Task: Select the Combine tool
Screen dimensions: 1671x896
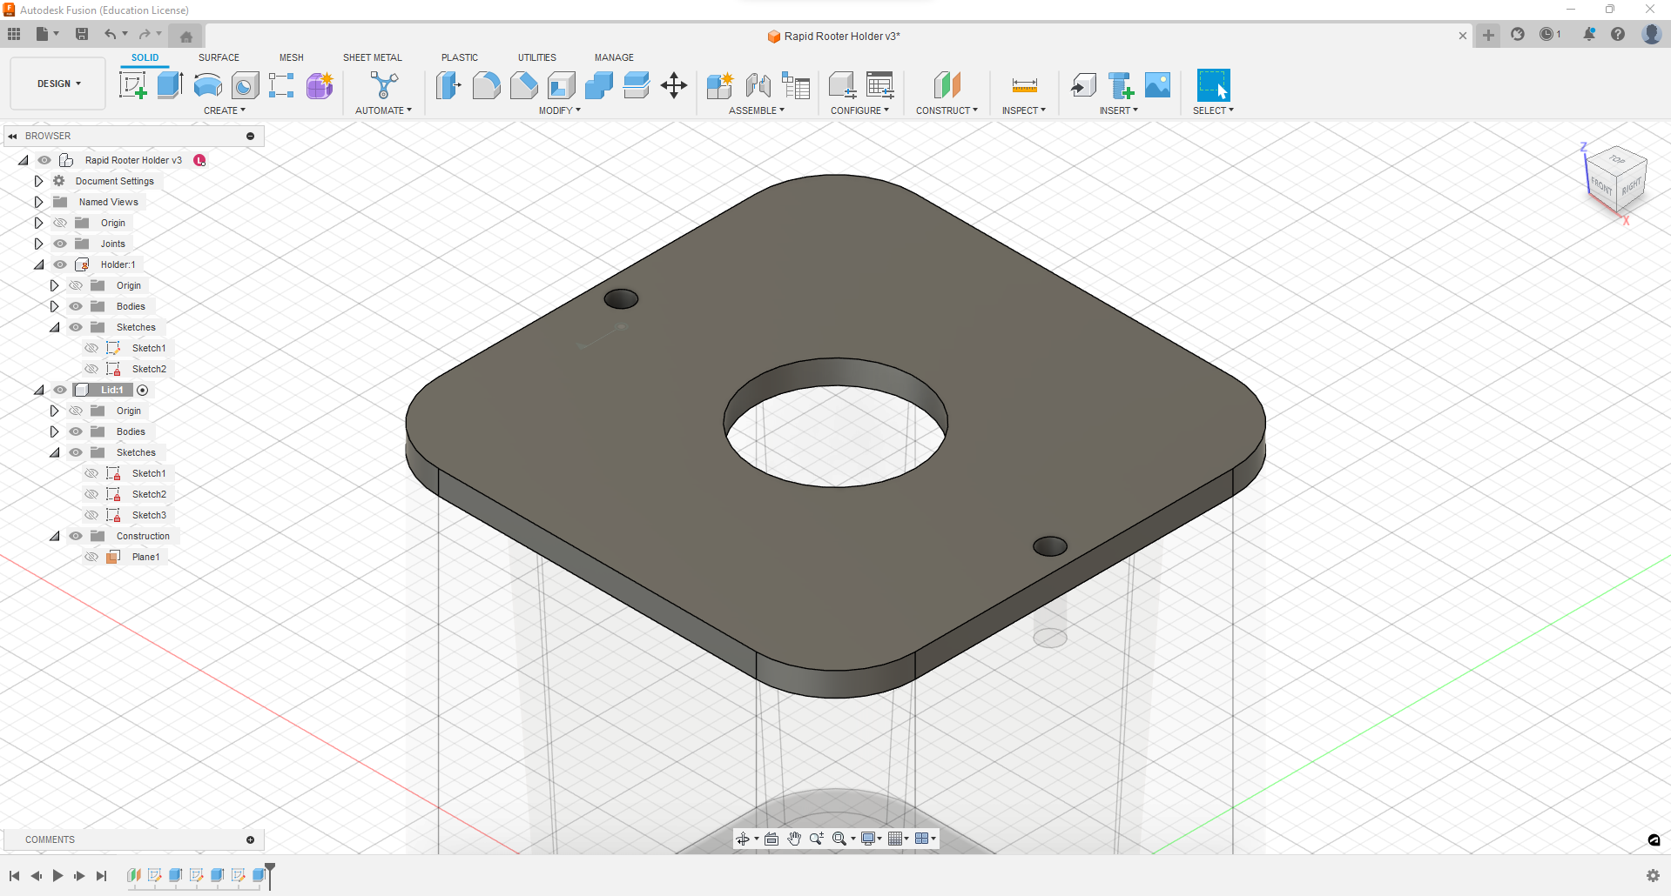Action: (x=599, y=85)
